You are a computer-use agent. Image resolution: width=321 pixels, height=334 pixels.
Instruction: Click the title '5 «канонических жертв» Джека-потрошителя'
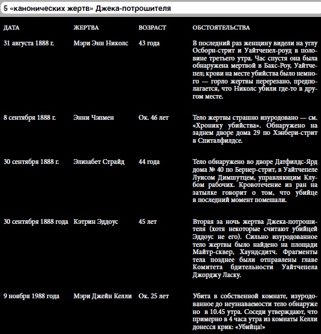pos(87,8)
